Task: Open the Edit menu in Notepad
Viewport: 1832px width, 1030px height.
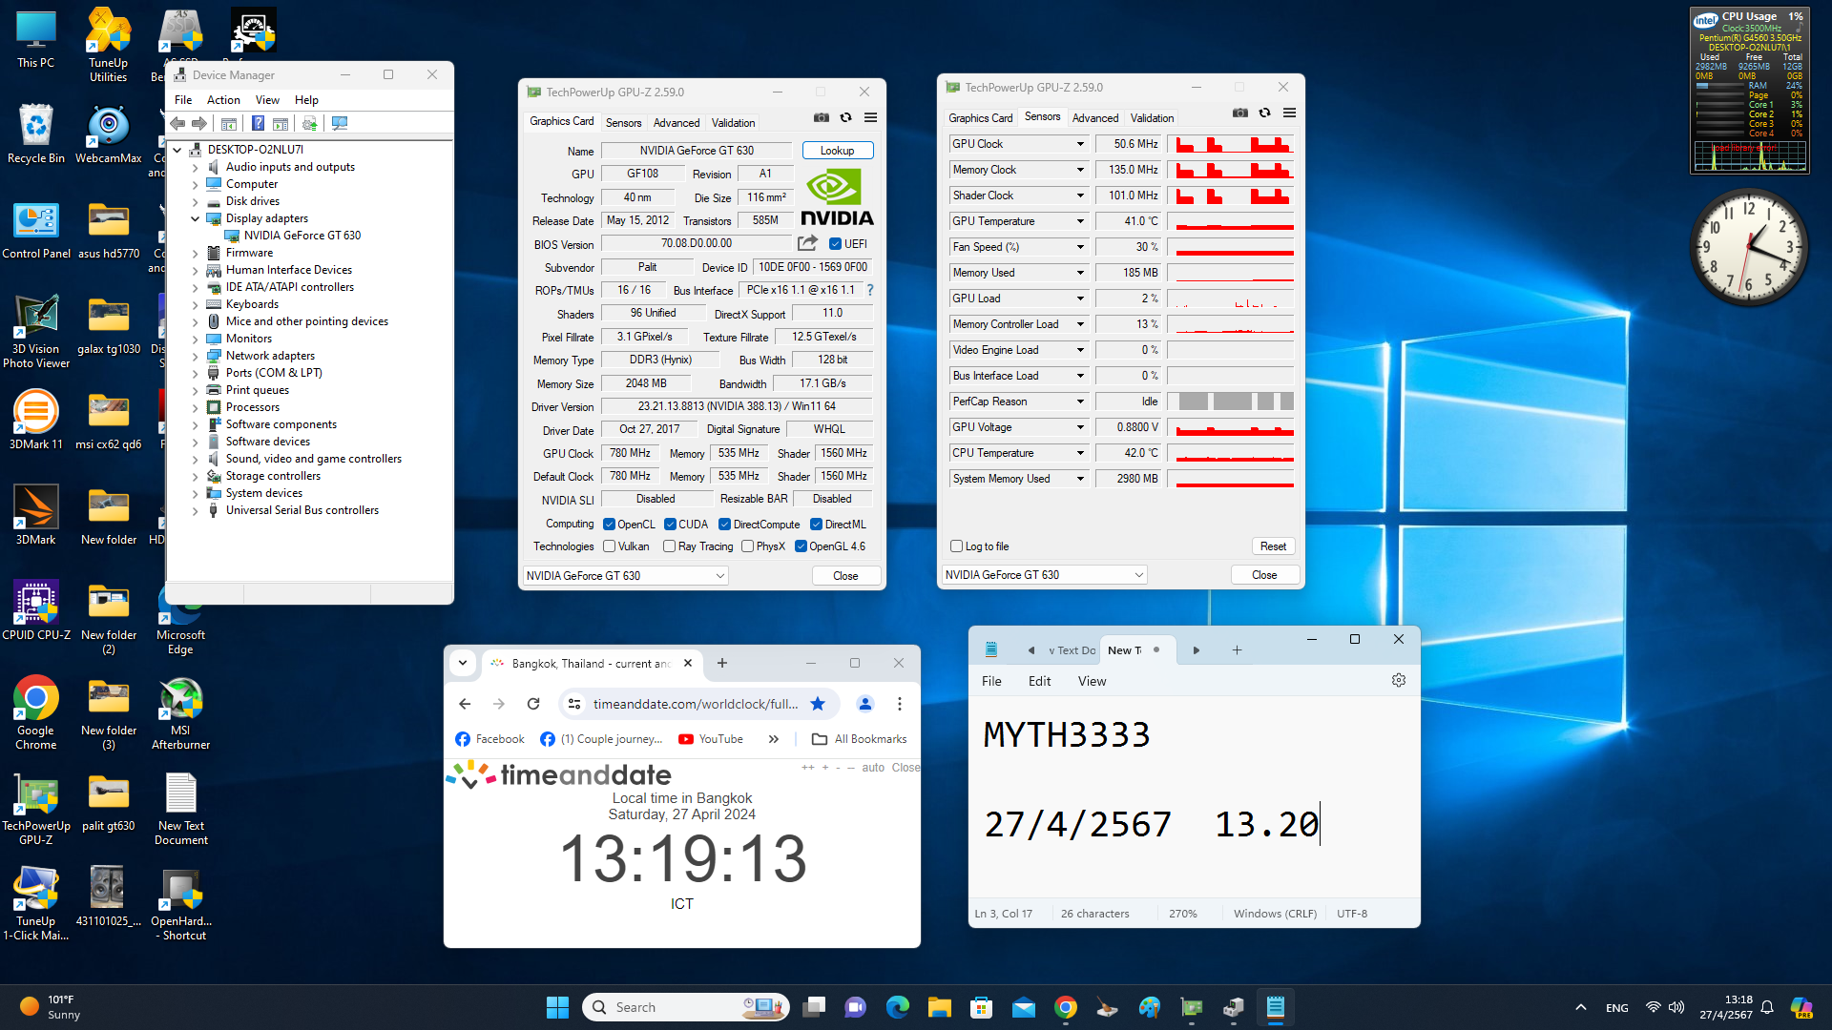Action: click(x=1039, y=681)
